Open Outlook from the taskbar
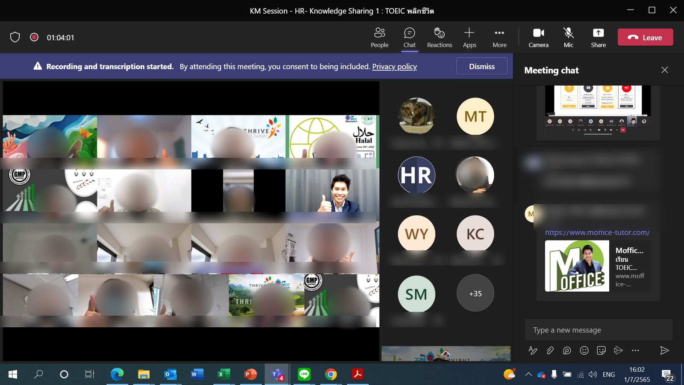The image size is (684, 385). [170, 374]
